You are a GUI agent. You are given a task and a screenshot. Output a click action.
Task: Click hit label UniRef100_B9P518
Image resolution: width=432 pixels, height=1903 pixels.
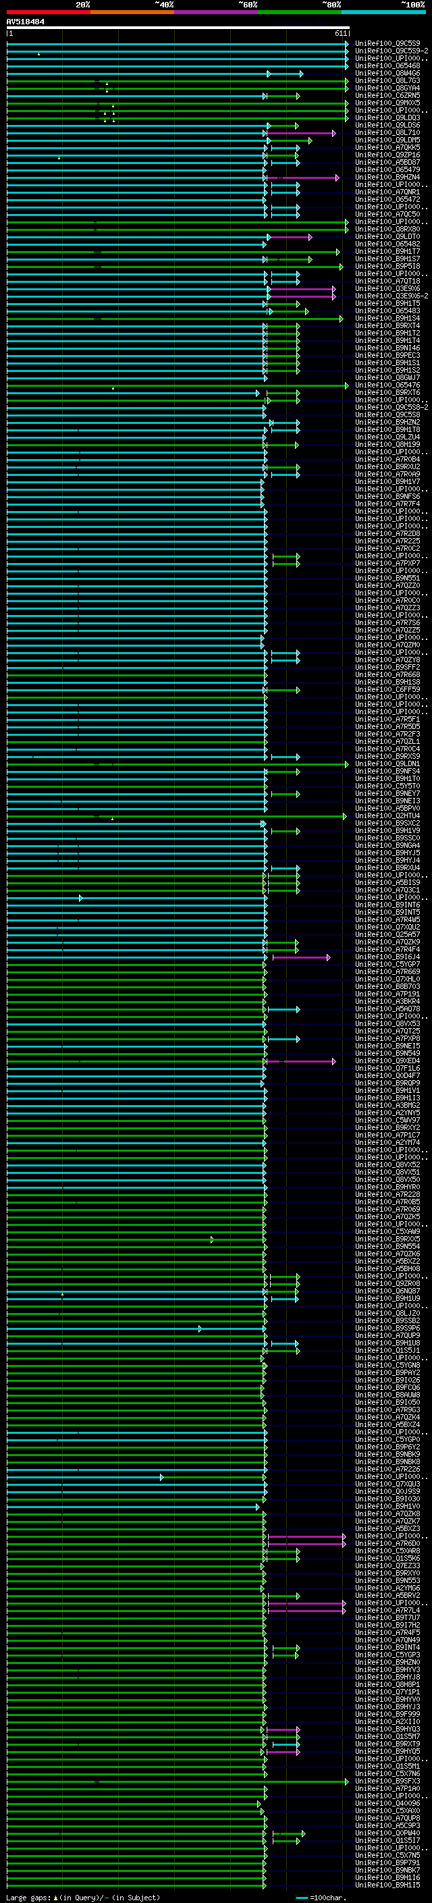tap(387, 267)
